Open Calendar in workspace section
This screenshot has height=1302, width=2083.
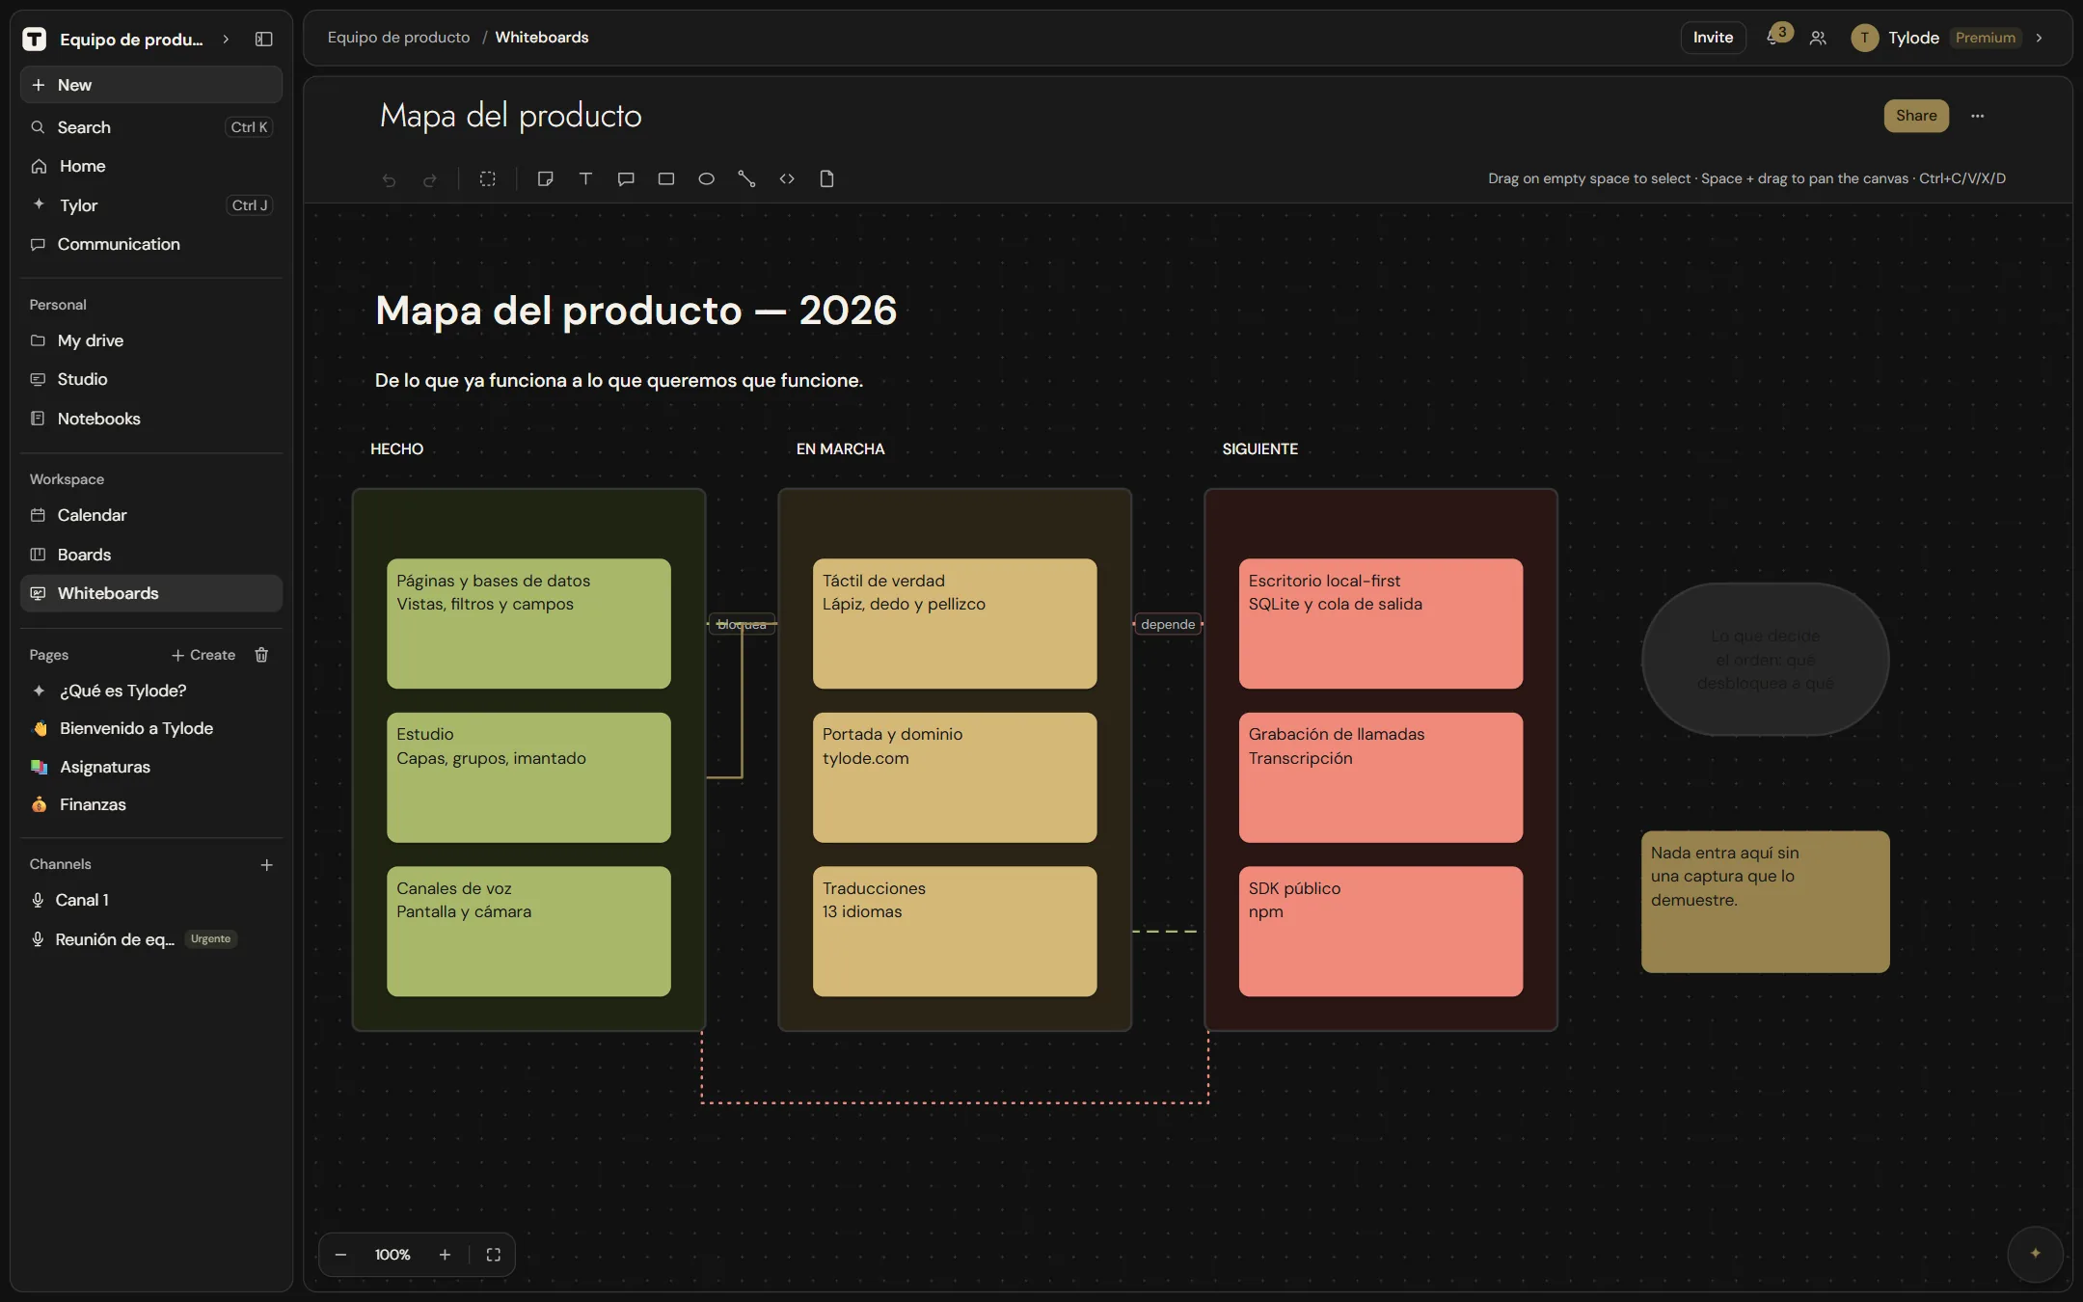pyautogui.click(x=151, y=515)
